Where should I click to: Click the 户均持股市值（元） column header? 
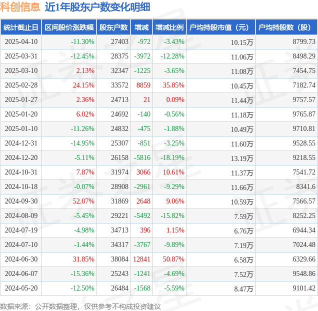[x=221, y=27]
